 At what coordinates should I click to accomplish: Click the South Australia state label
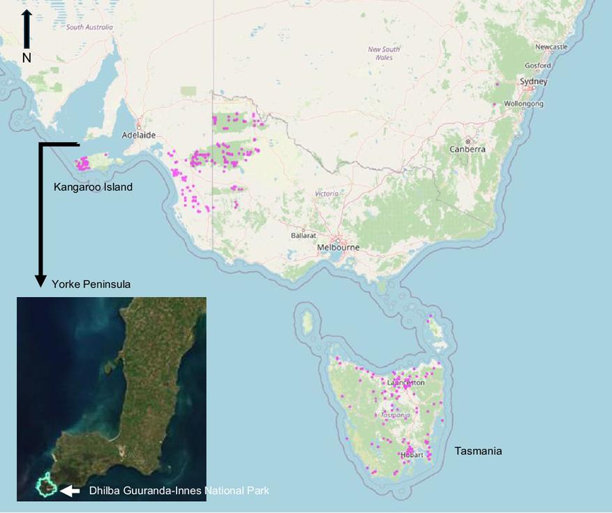pyautogui.click(x=89, y=27)
